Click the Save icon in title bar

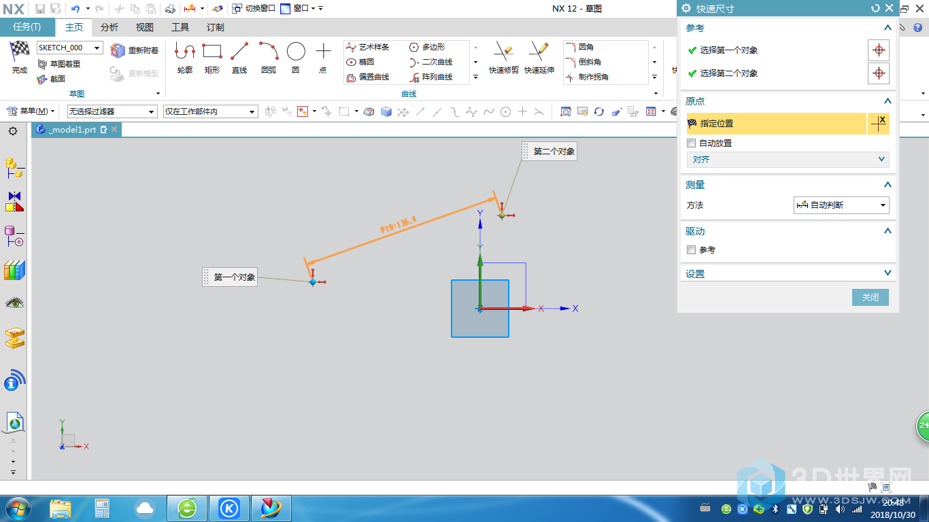pos(40,9)
